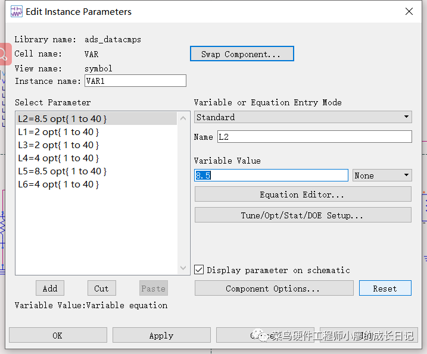
Task: Toggle Display parameter on schematic checkbox
Action: [200, 270]
